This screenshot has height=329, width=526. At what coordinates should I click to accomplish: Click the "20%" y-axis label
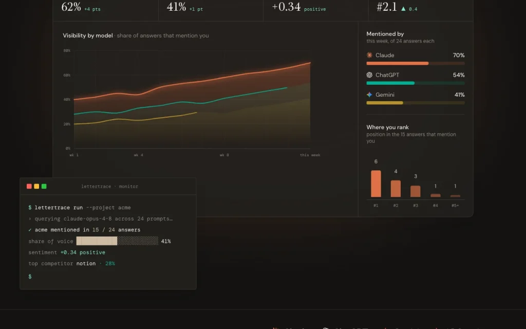pos(67,124)
